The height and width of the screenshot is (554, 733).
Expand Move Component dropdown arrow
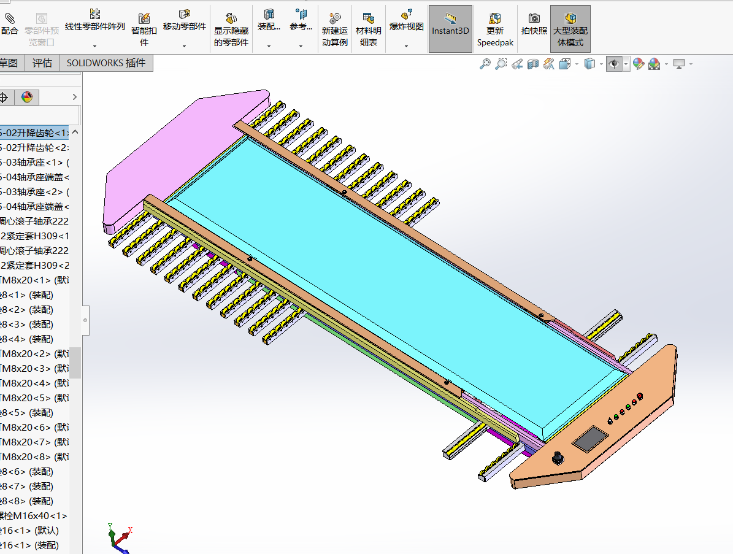tap(184, 46)
